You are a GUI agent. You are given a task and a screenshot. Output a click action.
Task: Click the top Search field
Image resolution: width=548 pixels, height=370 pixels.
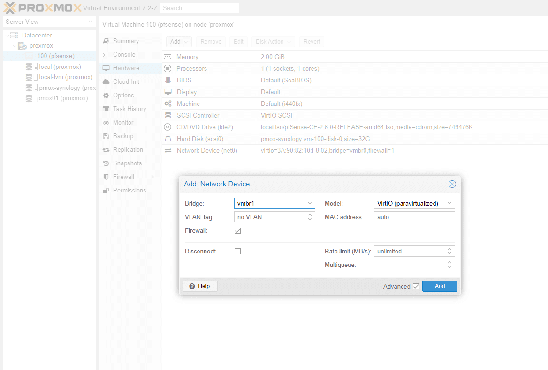[199, 8]
